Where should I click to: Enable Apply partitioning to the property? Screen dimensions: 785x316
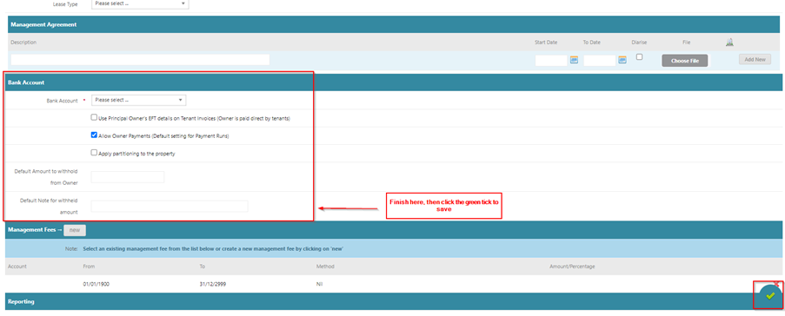coord(94,153)
